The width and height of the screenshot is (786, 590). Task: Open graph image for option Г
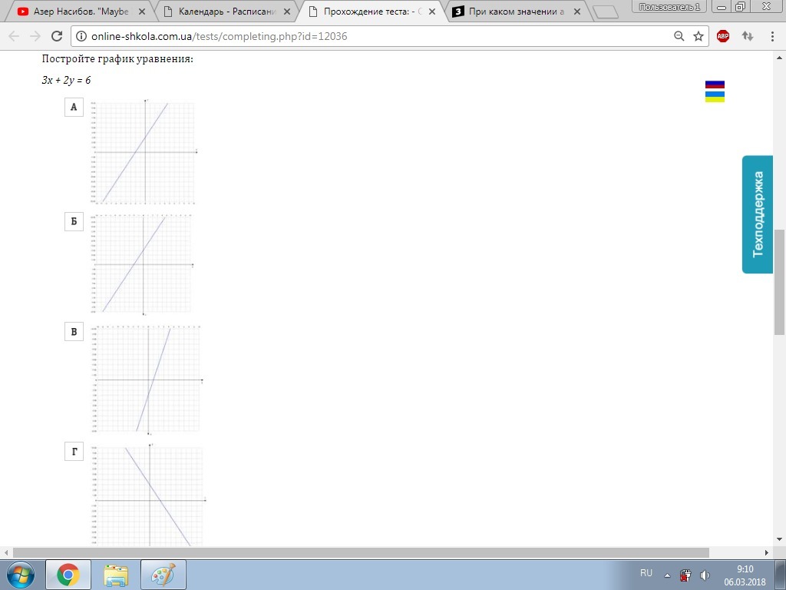(x=148, y=496)
